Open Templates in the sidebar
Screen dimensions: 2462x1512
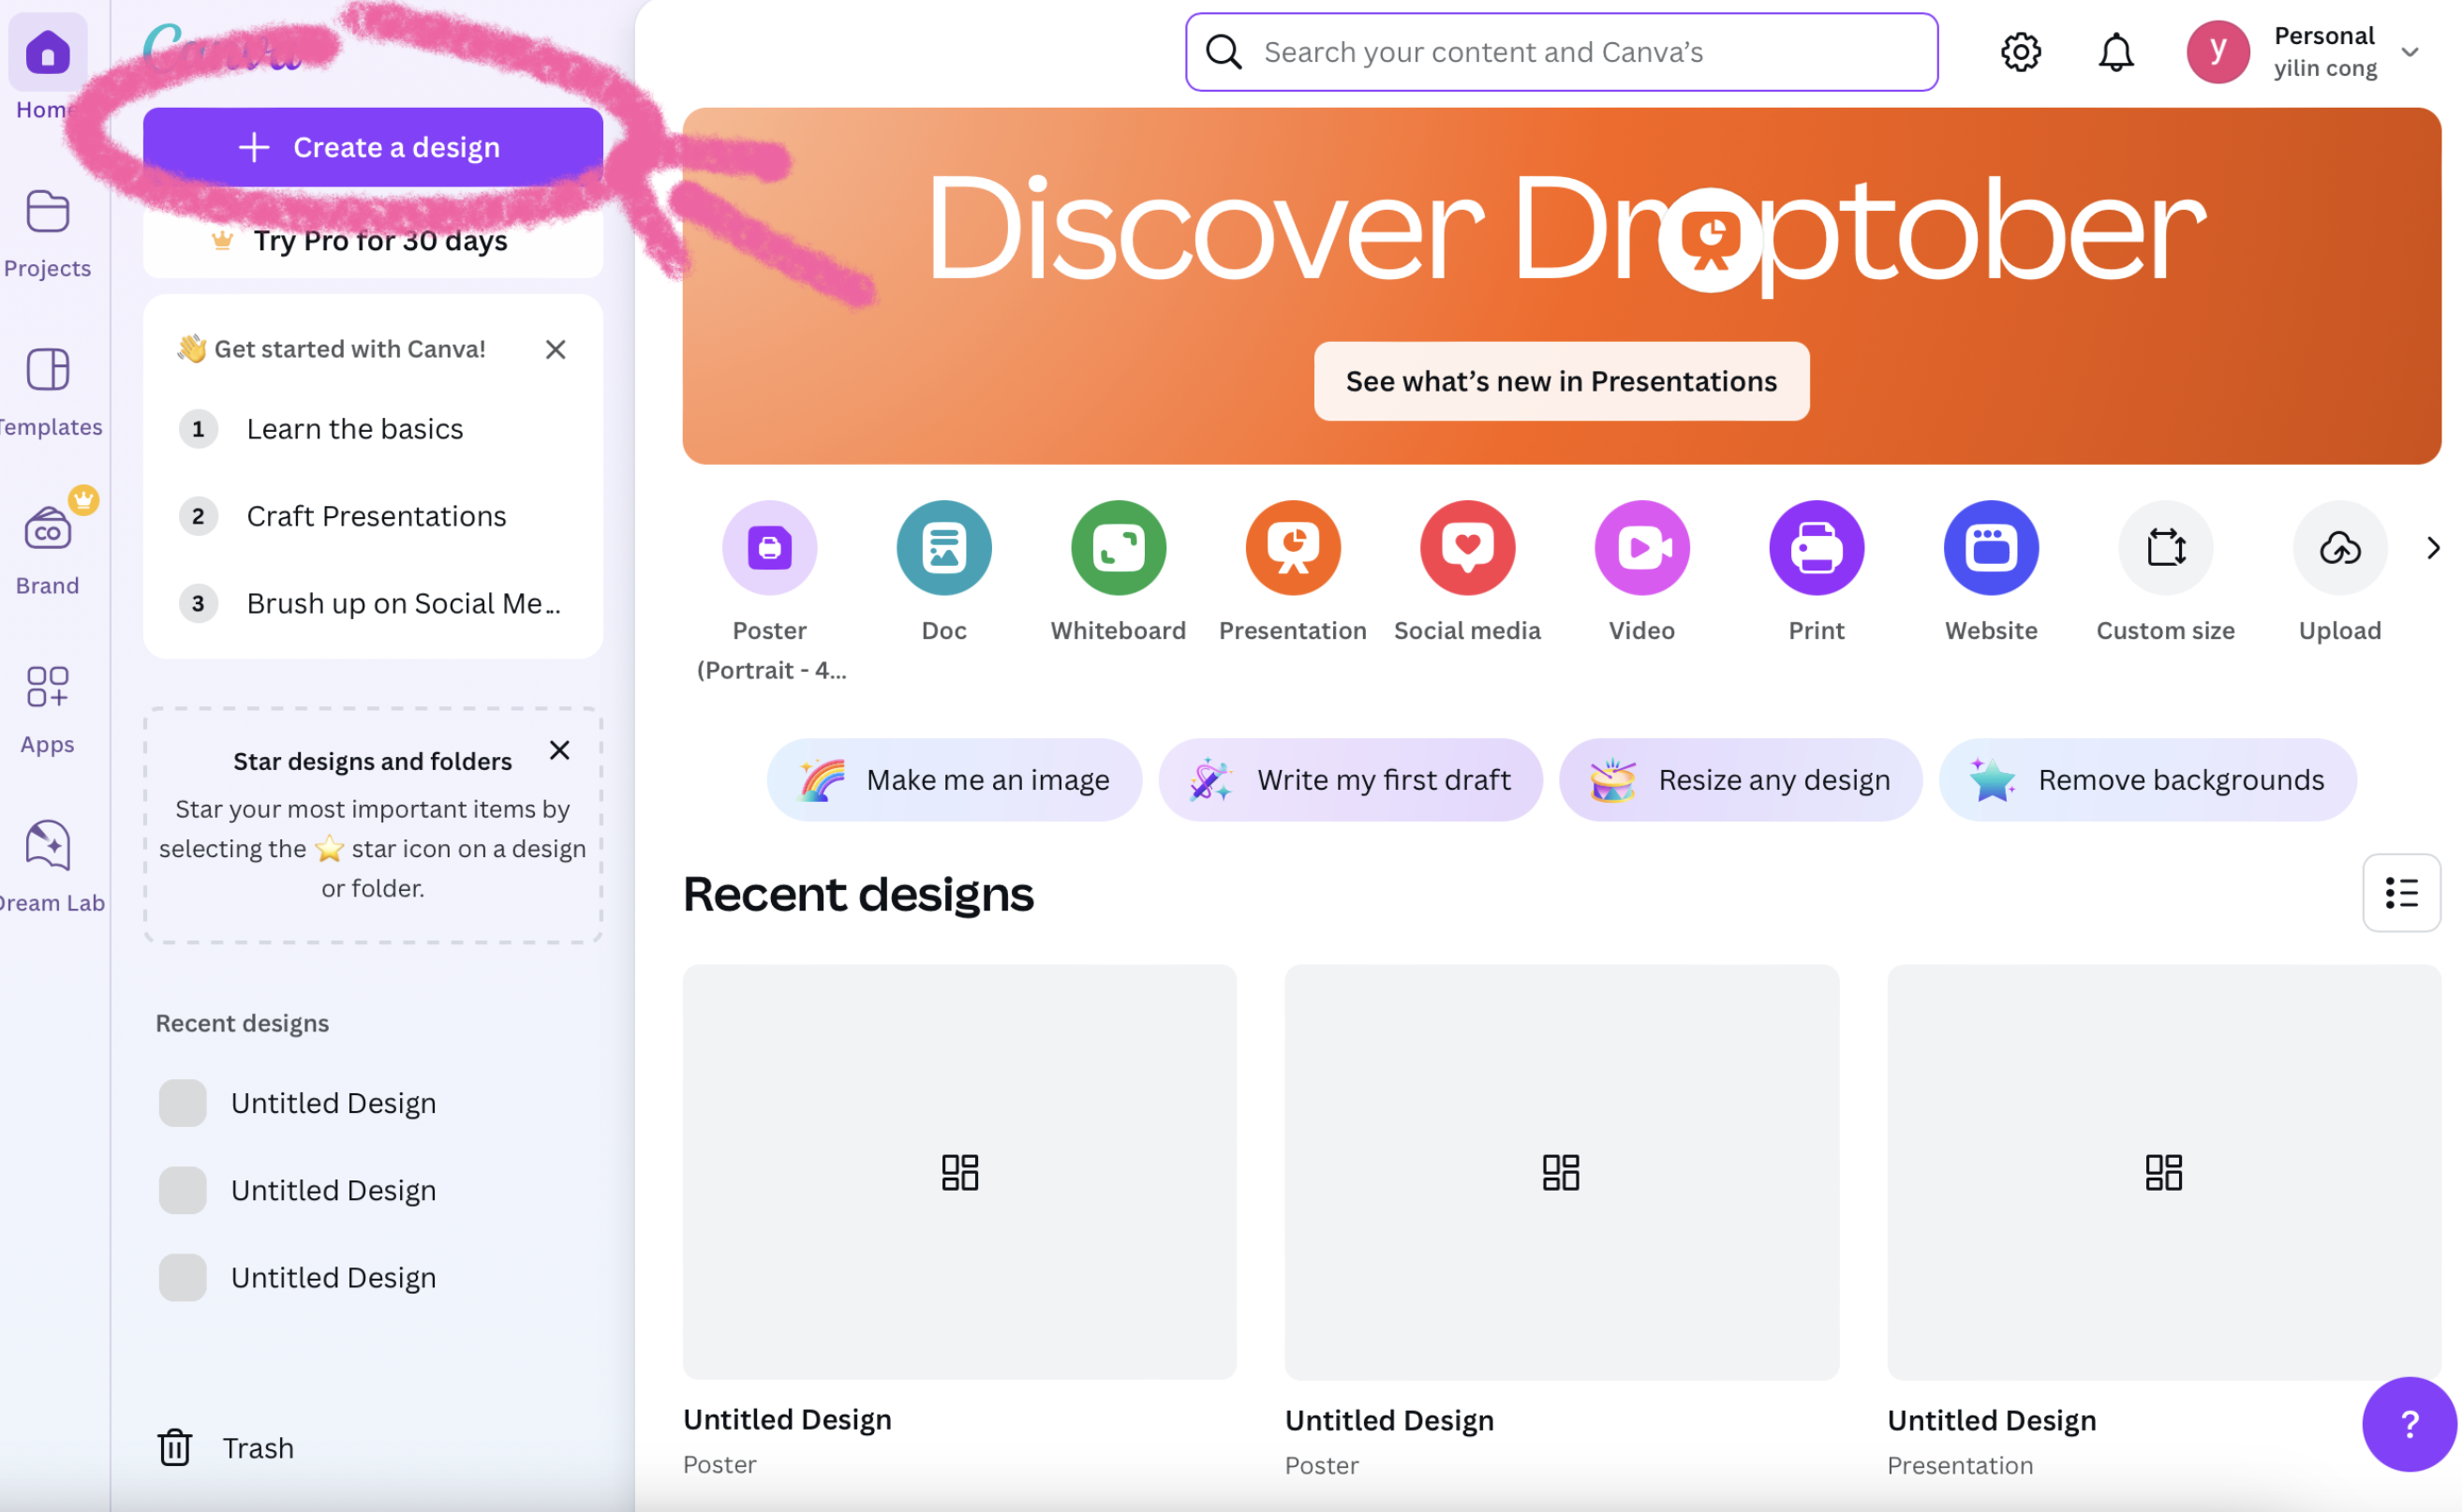pos(47,393)
